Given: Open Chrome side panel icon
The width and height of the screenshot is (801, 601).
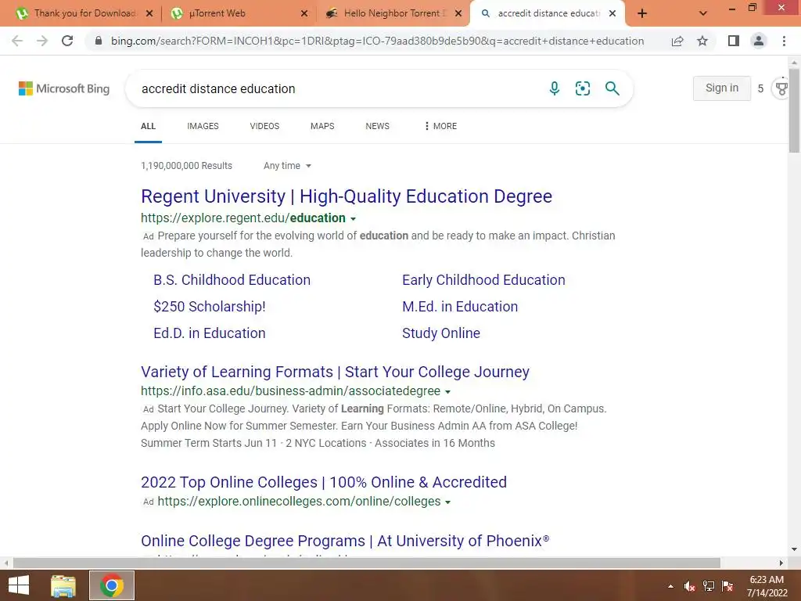Looking at the screenshot, I should (734, 41).
